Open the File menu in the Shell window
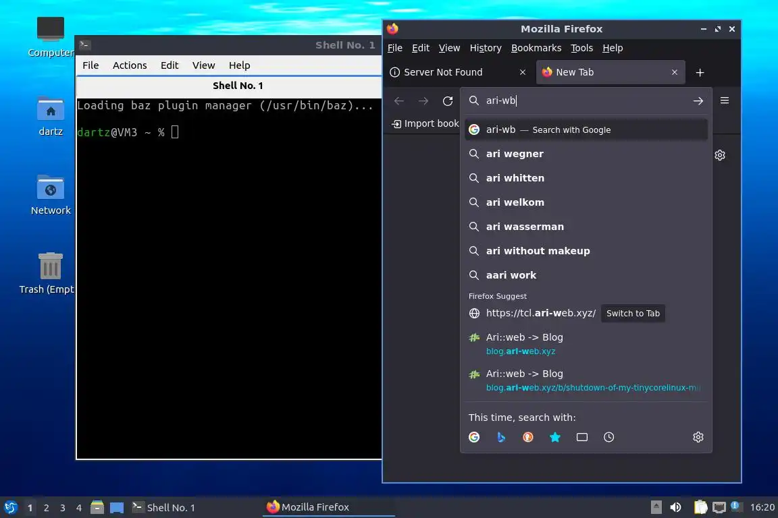This screenshot has width=778, height=518. (x=90, y=65)
